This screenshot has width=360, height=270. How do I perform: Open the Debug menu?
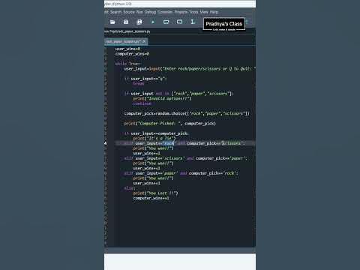[150, 12]
